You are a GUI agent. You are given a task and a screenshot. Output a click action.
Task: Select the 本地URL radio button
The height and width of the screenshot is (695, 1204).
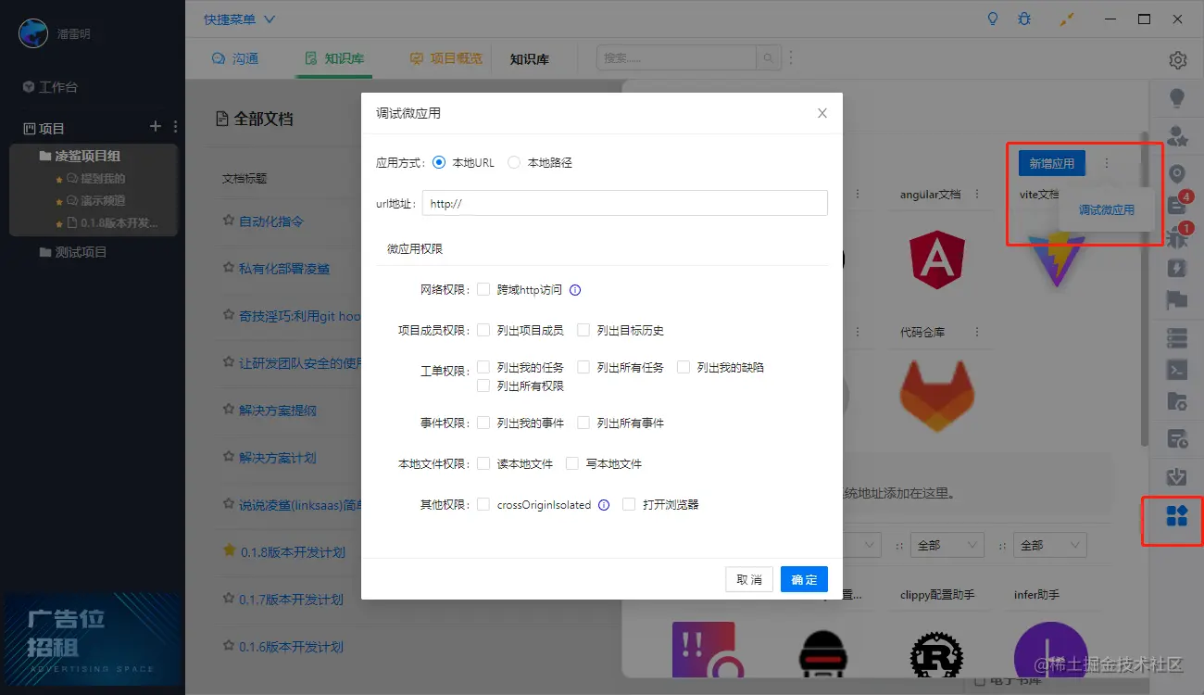pyautogui.click(x=439, y=162)
